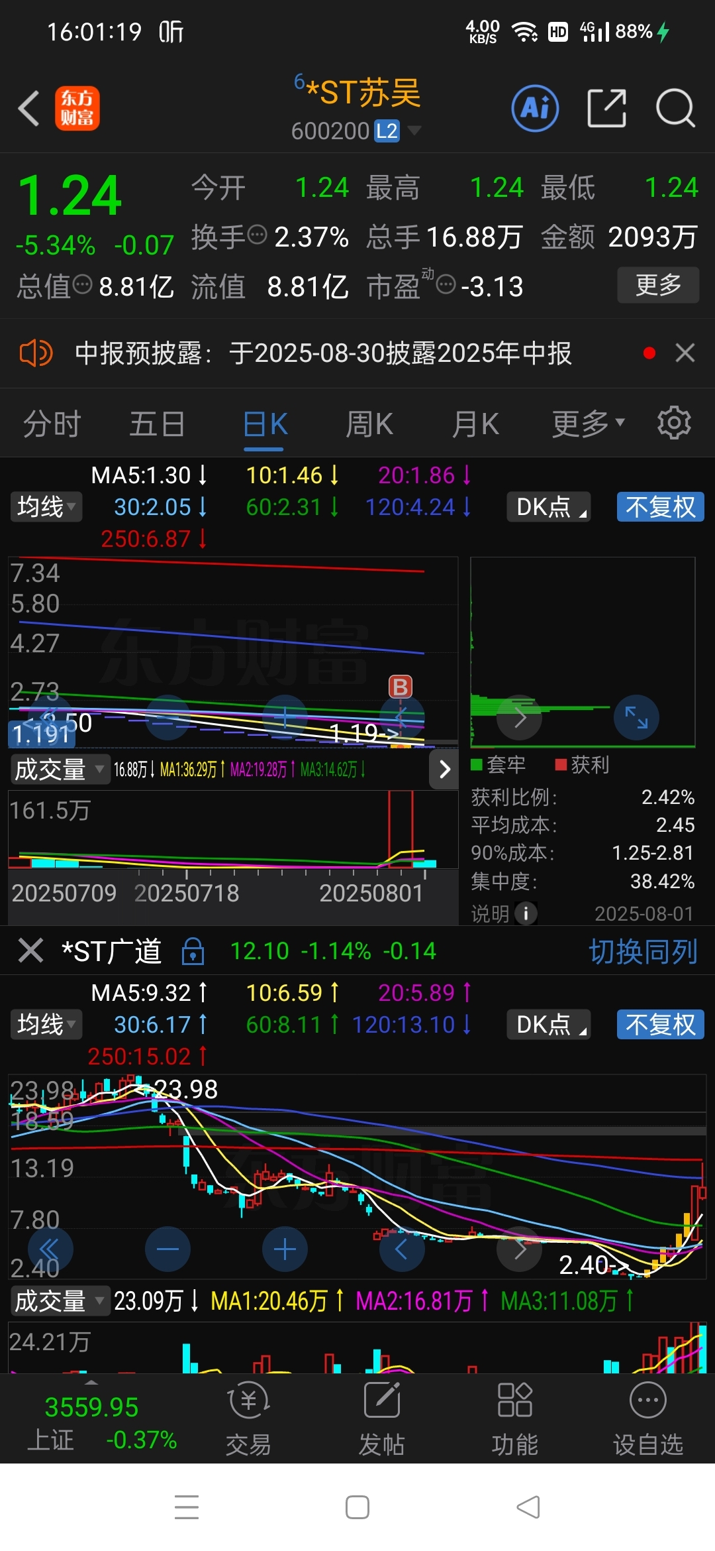Open chart settings gear icon

click(x=674, y=423)
